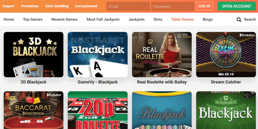Click the OPEN ACCOUNT button

pos(237,6)
